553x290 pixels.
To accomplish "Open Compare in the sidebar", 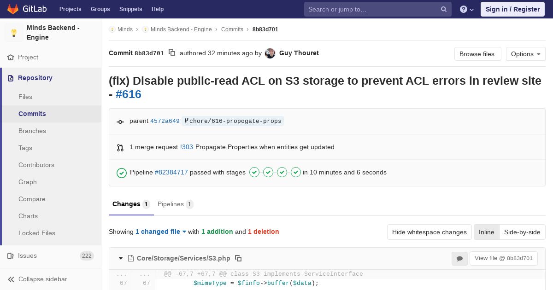I will [32, 199].
